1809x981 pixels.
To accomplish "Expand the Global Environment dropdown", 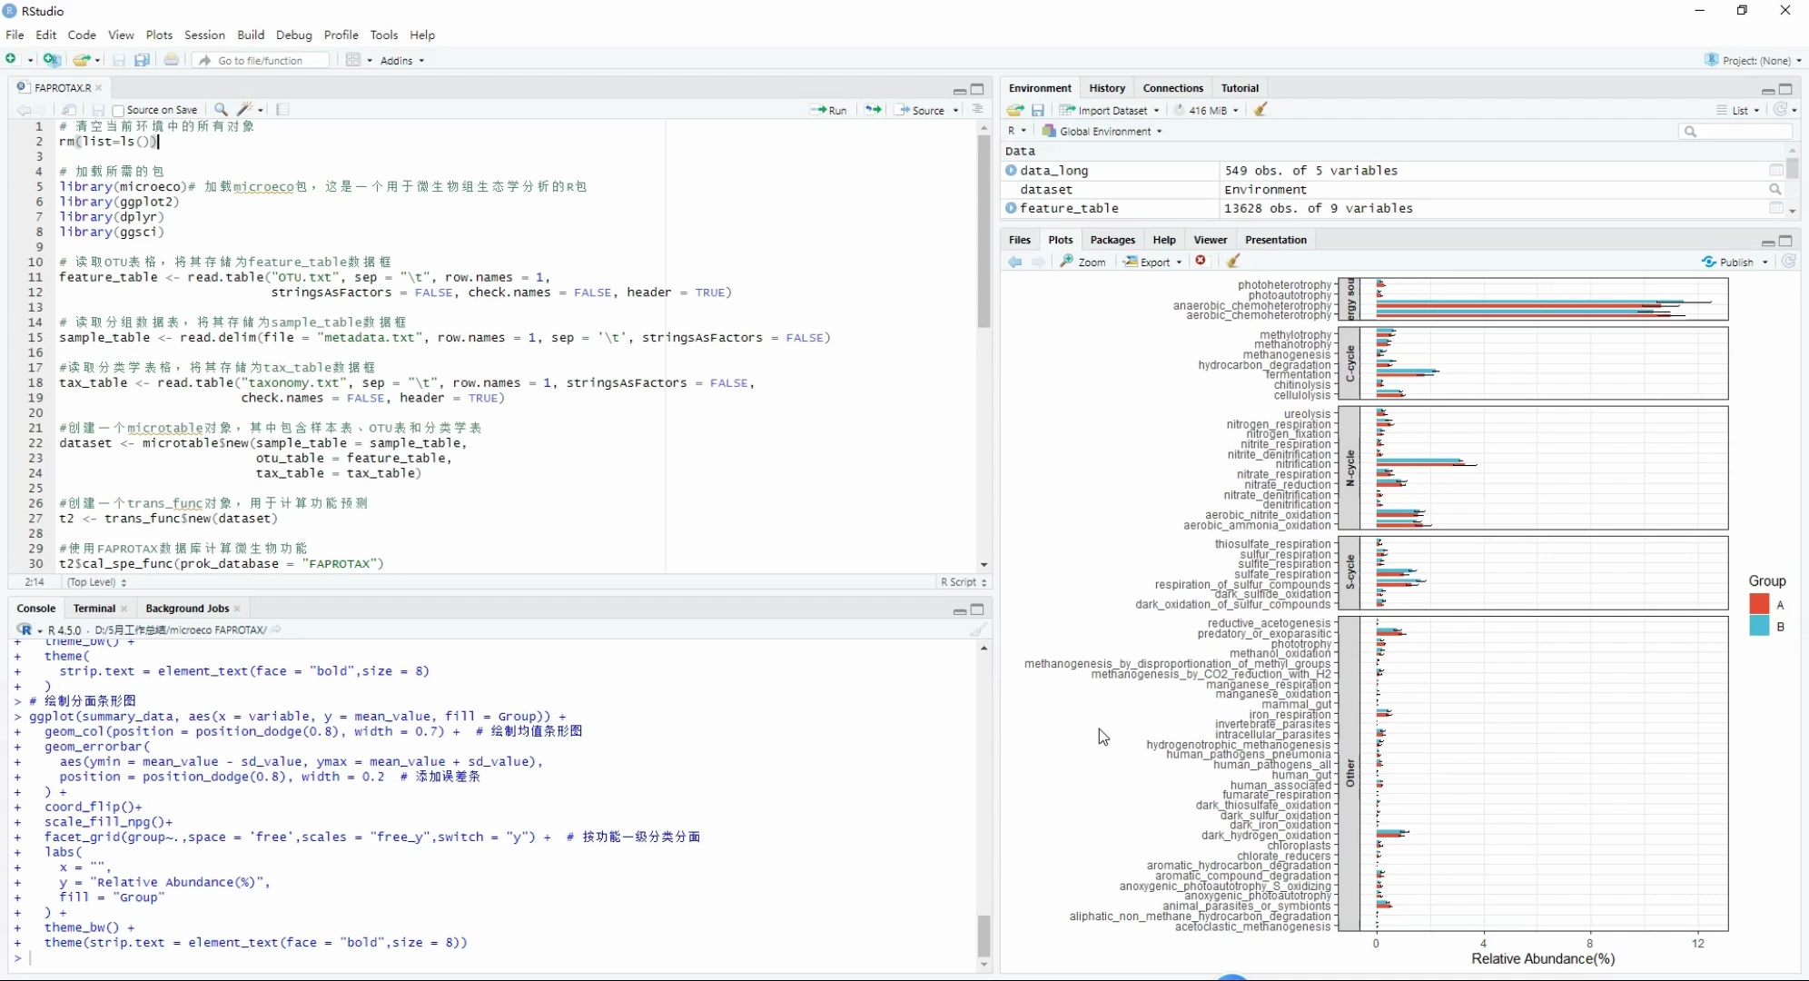I will point(1103,131).
